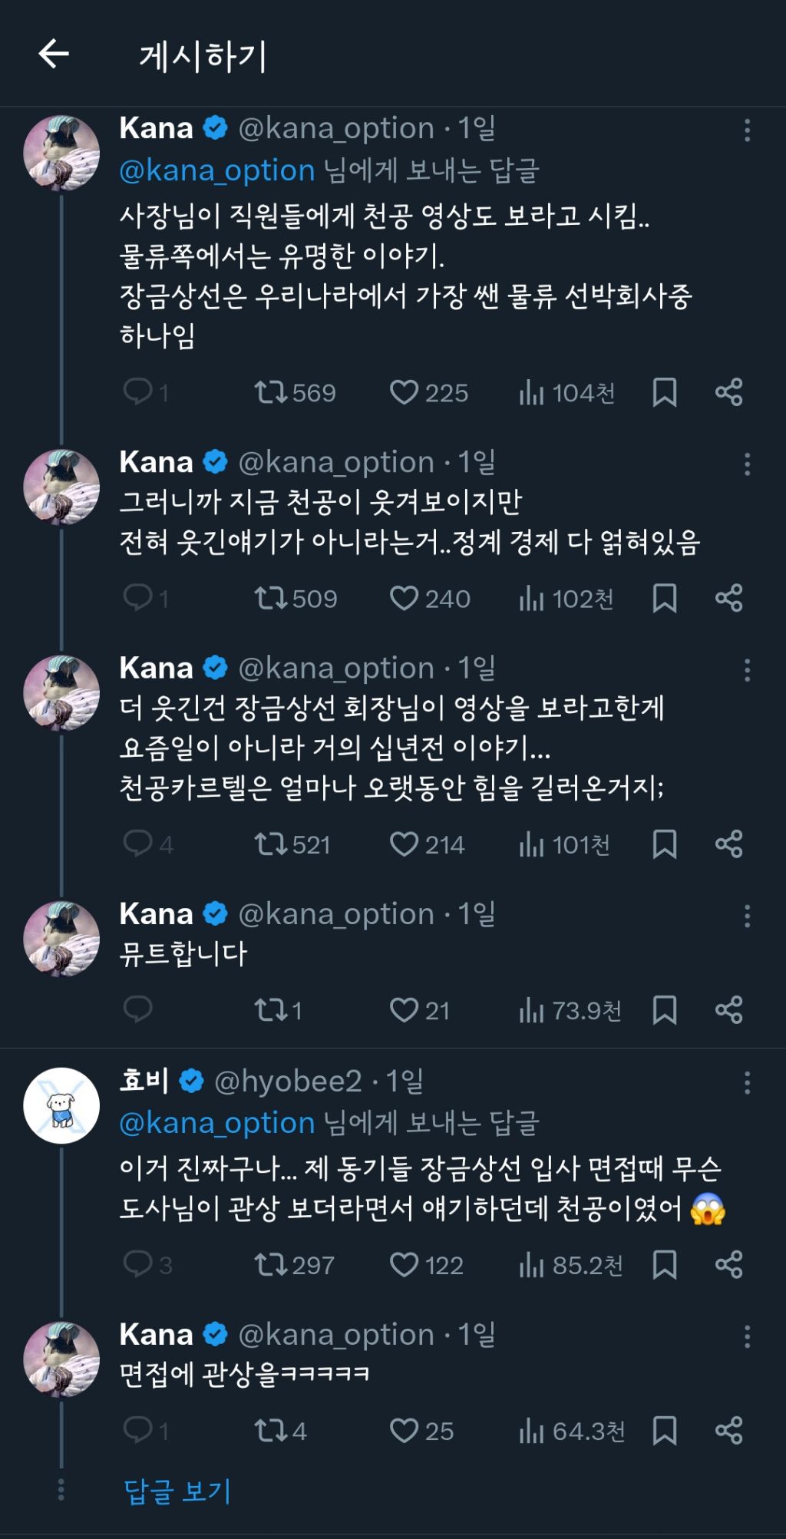The image size is (786, 1539).
Task: Share the post with 64.3천 views
Action: tap(728, 1431)
